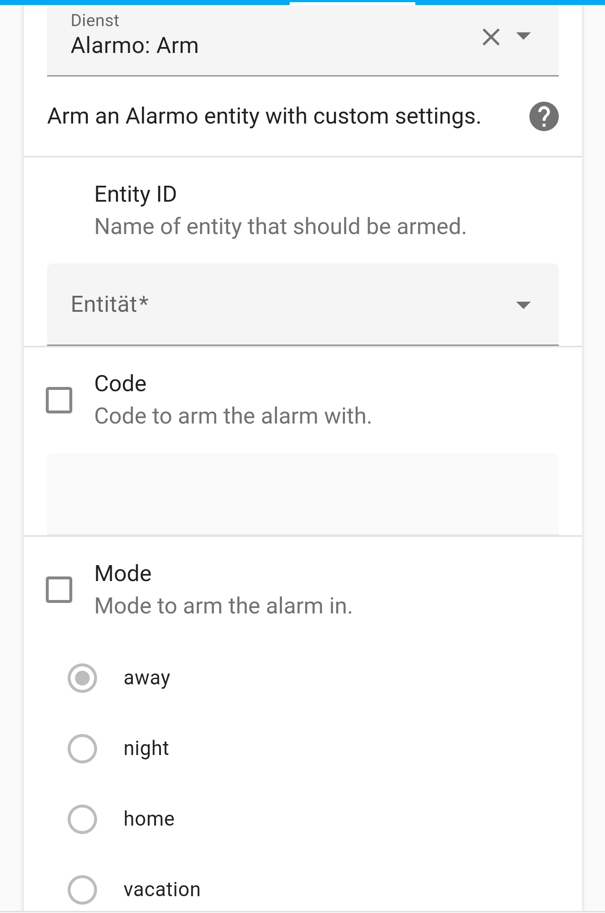Select the away arming mode
The image size is (605, 913).
pyautogui.click(x=82, y=678)
